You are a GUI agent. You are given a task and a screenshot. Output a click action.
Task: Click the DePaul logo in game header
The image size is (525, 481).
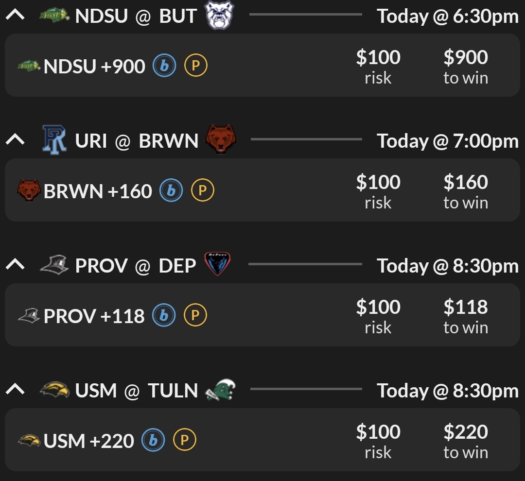click(x=217, y=265)
